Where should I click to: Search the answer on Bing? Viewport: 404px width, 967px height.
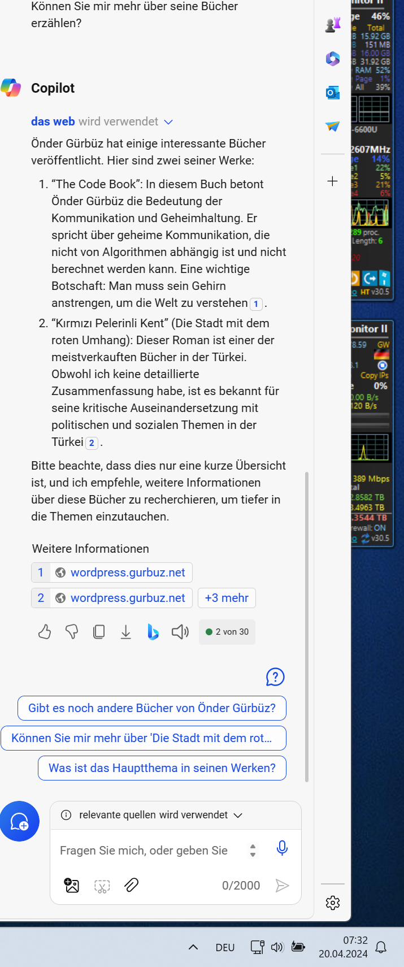[x=153, y=632]
